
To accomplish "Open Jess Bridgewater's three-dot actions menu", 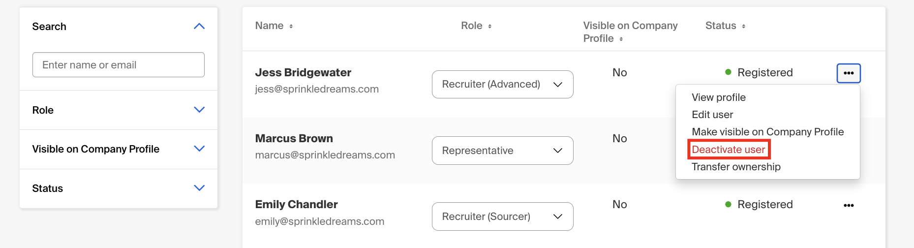I will [849, 73].
